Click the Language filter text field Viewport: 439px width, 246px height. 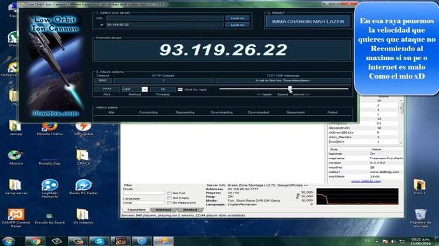click(x=144, y=202)
